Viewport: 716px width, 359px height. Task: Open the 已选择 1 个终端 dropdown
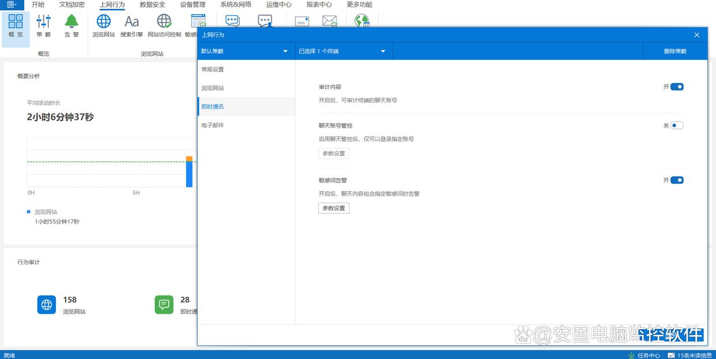pyautogui.click(x=343, y=51)
